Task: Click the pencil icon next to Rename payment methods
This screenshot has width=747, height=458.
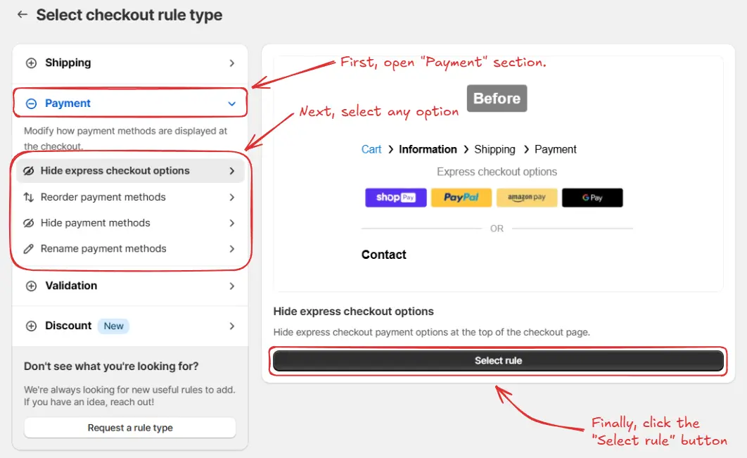Action: pyautogui.click(x=30, y=248)
